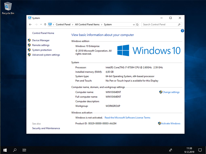Click the Back navigation arrow
The width and height of the screenshot is (206, 154).
point(30,24)
